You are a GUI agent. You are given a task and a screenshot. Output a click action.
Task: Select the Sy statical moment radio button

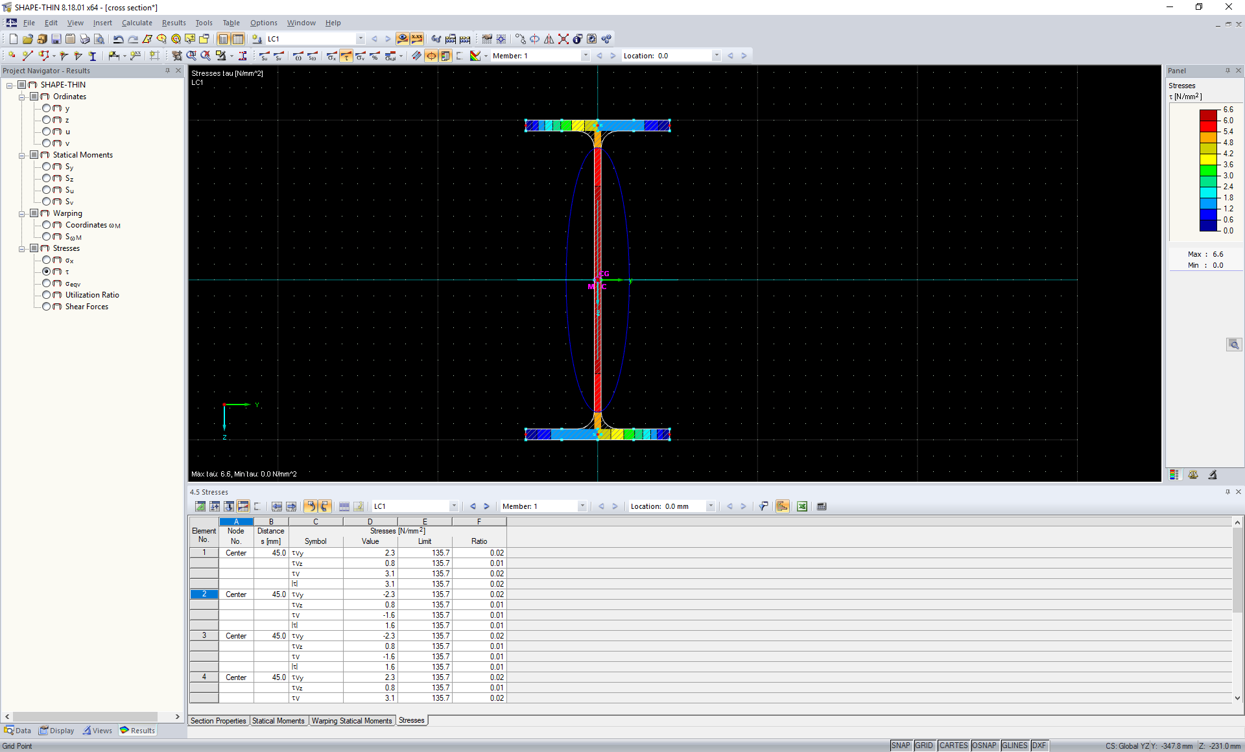(x=47, y=167)
